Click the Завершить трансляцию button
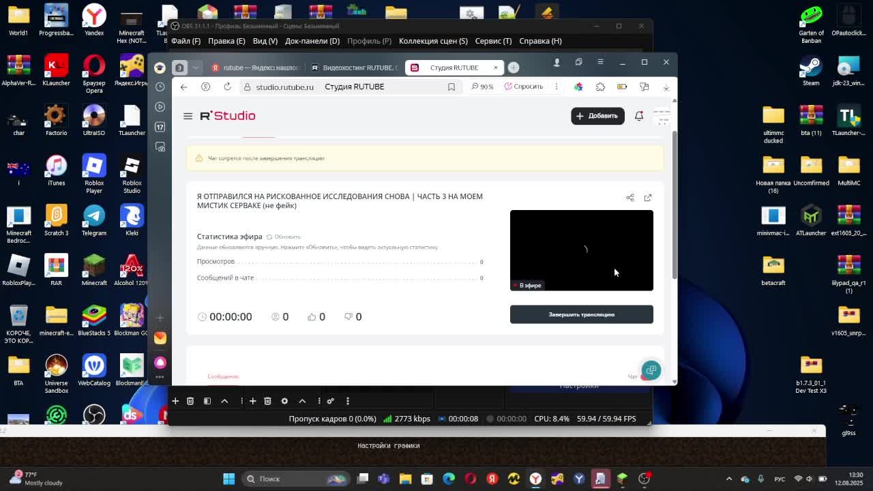873x491 pixels. coord(582,314)
